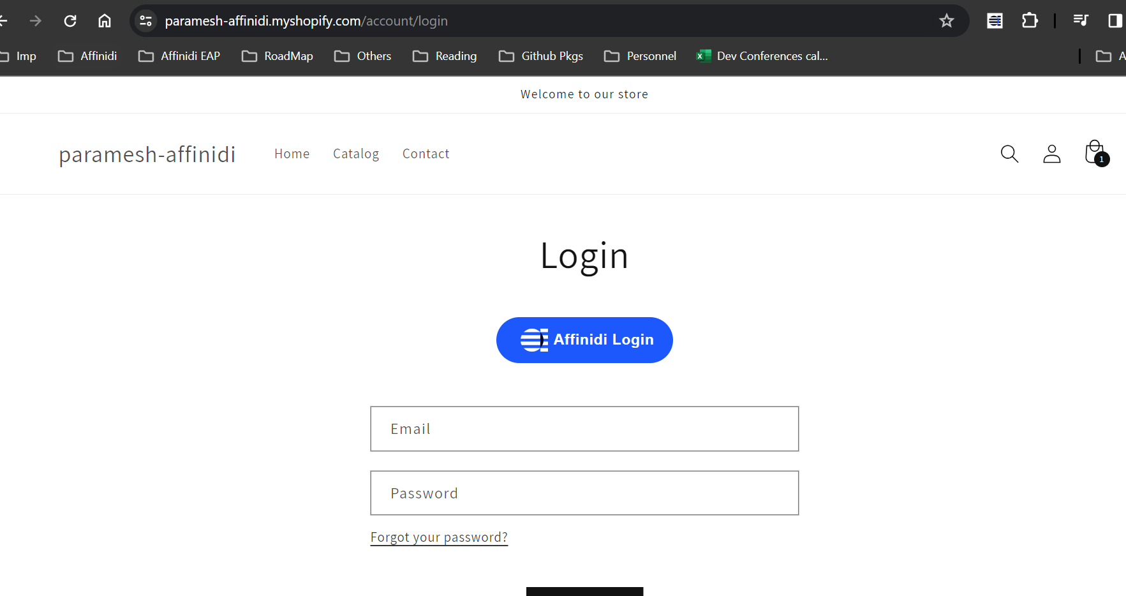1126x596 pixels.
Task: Focus the Password input field
Action: (584, 493)
